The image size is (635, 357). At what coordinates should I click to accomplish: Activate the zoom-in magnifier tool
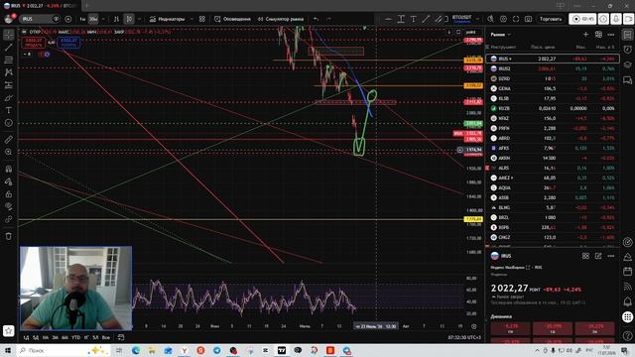point(9,152)
